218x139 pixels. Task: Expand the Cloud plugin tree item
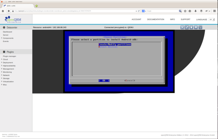tap(5, 60)
